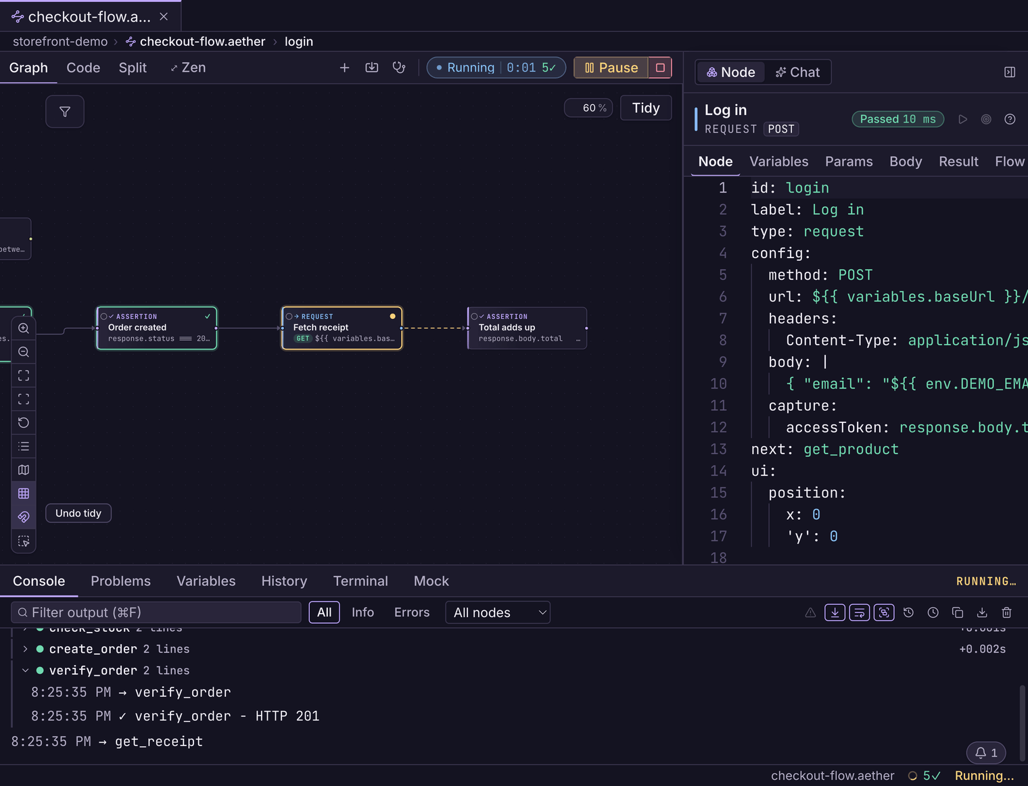Switch to Split view
1028x786 pixels.
tap(133, 68)
